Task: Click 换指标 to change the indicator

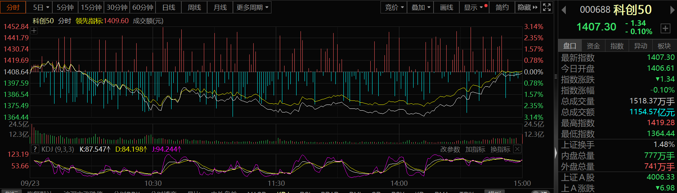Action: click(x=500, y=149)
